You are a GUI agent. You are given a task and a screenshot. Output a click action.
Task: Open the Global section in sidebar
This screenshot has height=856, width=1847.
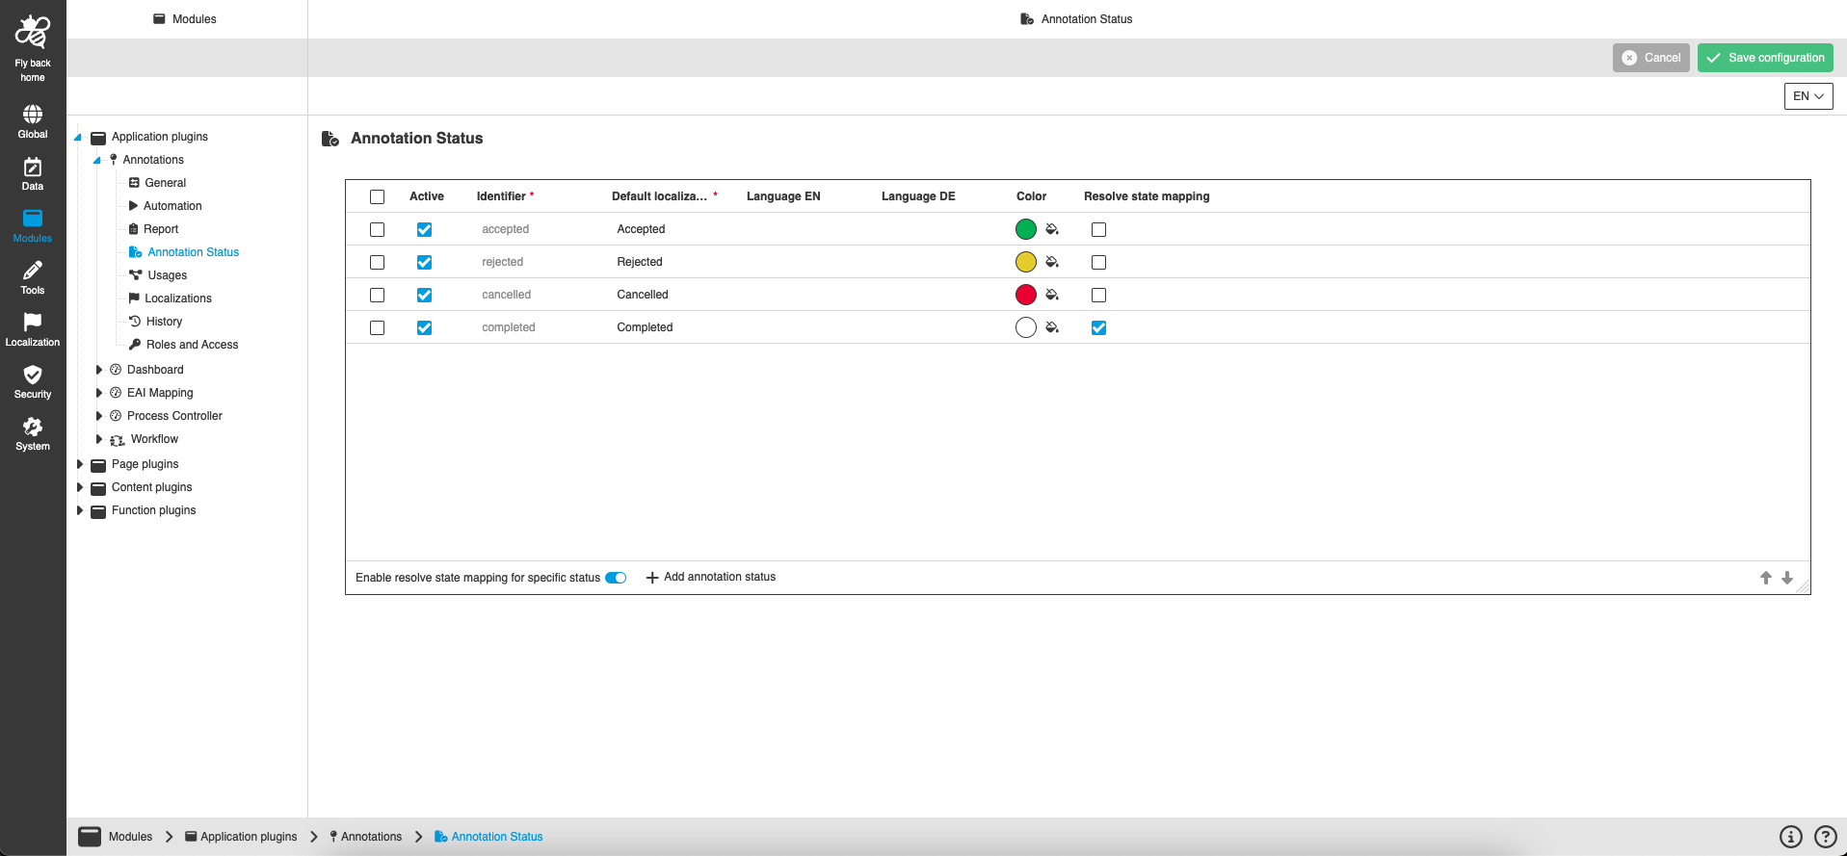(x=33, y=122)
